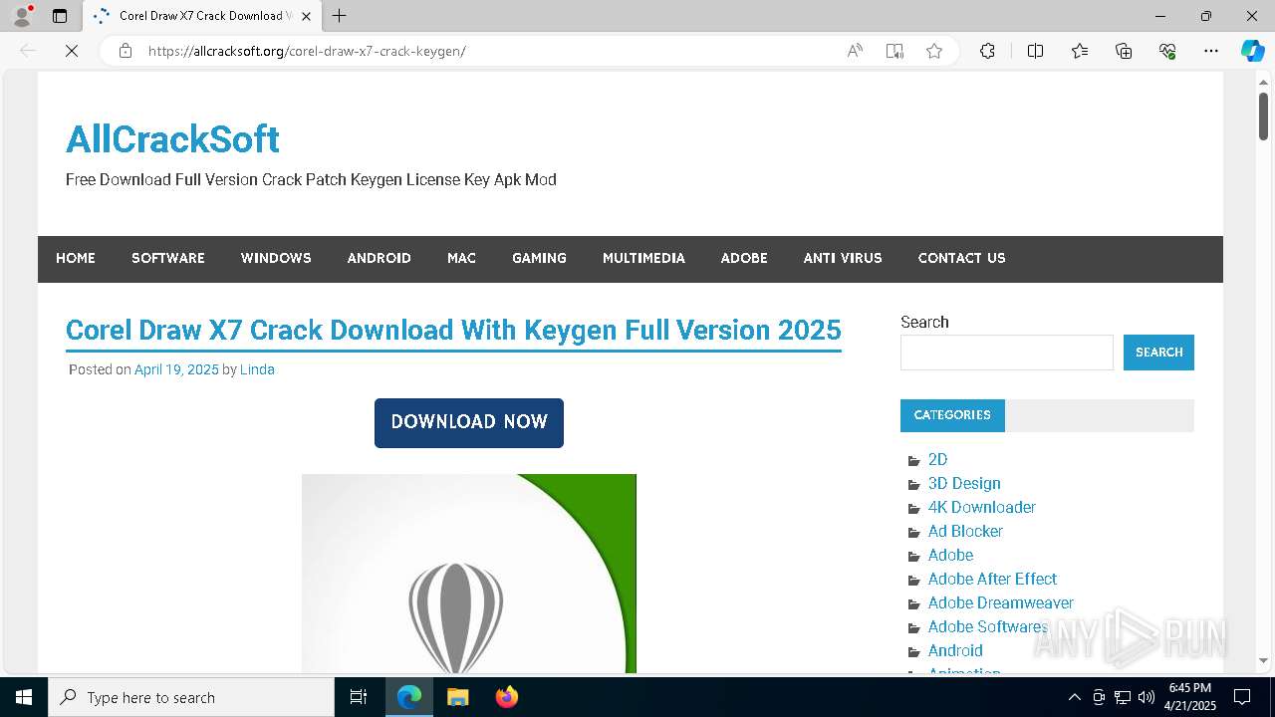This screenshot has height=717, width=1275.
Task: Click the 2D category folder icon
Action: [914, 460]
